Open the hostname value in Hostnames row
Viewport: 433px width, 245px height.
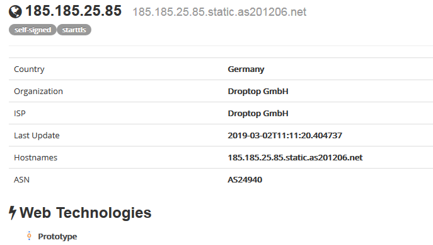point(295,158)
